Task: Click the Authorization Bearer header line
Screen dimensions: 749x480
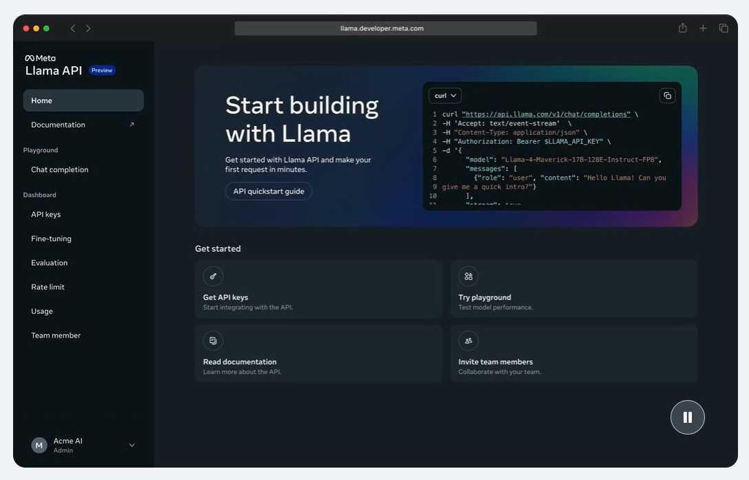Action: 527,141
